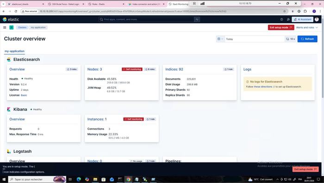Open the newsfeed icon beside AI Assistant

(288, 19)
